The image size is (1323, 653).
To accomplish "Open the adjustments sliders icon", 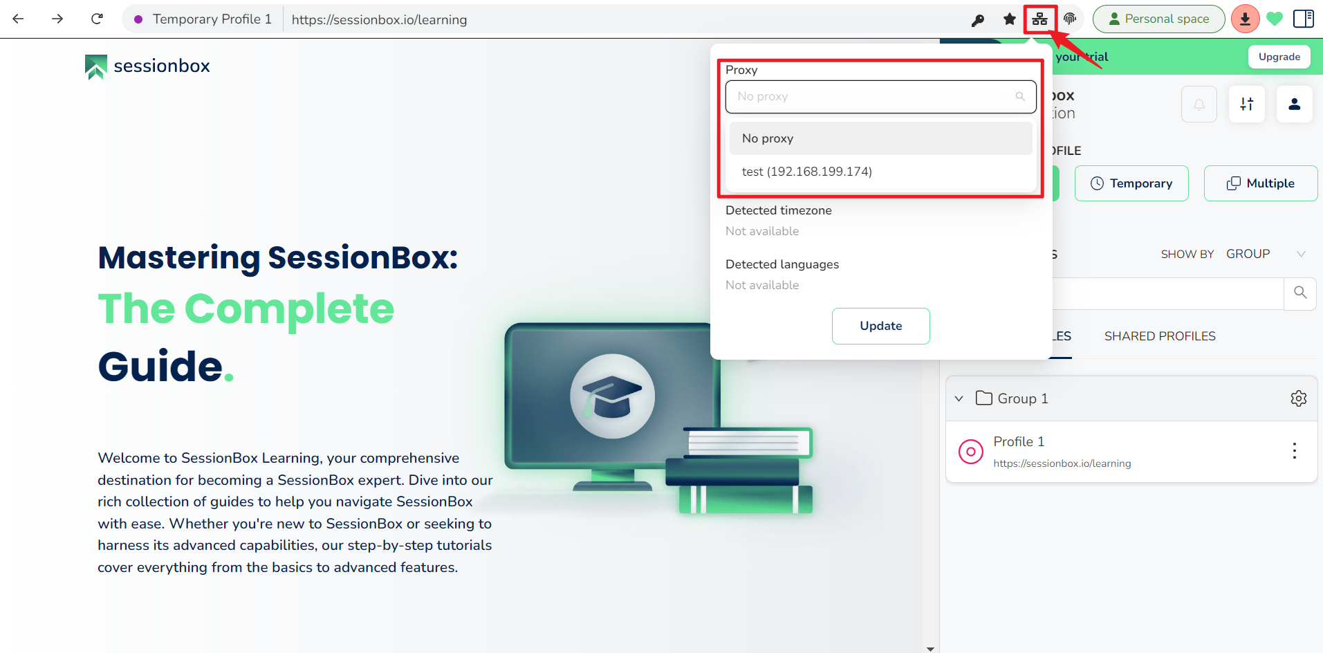I will pos(1246,104).
